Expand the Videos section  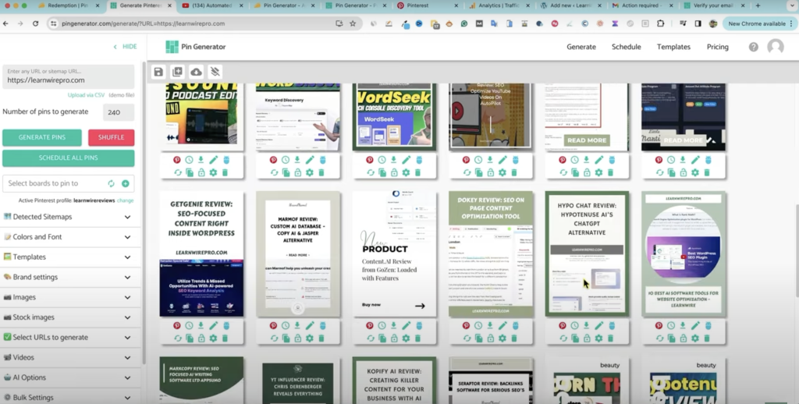click(x=69, y=357)
